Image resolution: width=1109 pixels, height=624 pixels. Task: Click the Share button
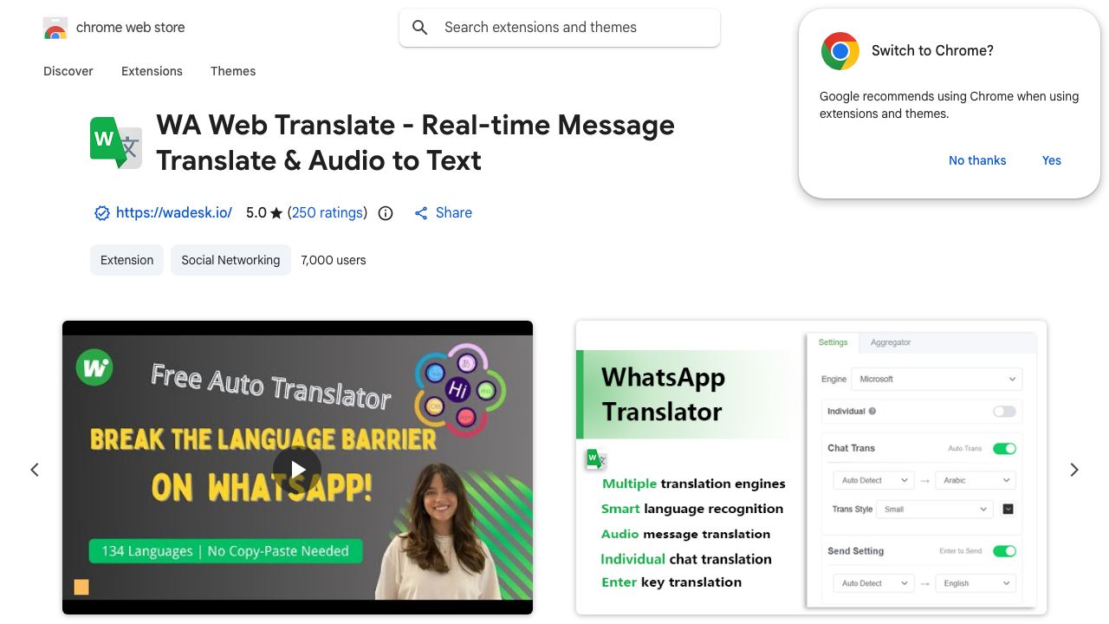(443, 212)
